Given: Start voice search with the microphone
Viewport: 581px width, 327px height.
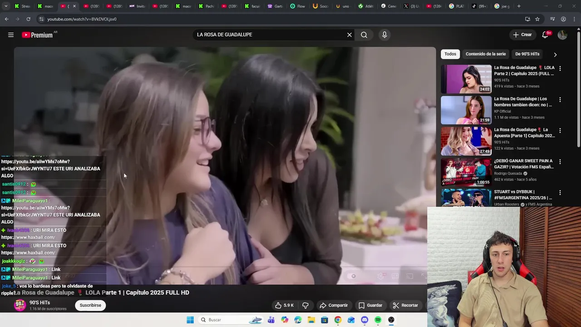Looking at the screenshot, I should pos(384,35).
